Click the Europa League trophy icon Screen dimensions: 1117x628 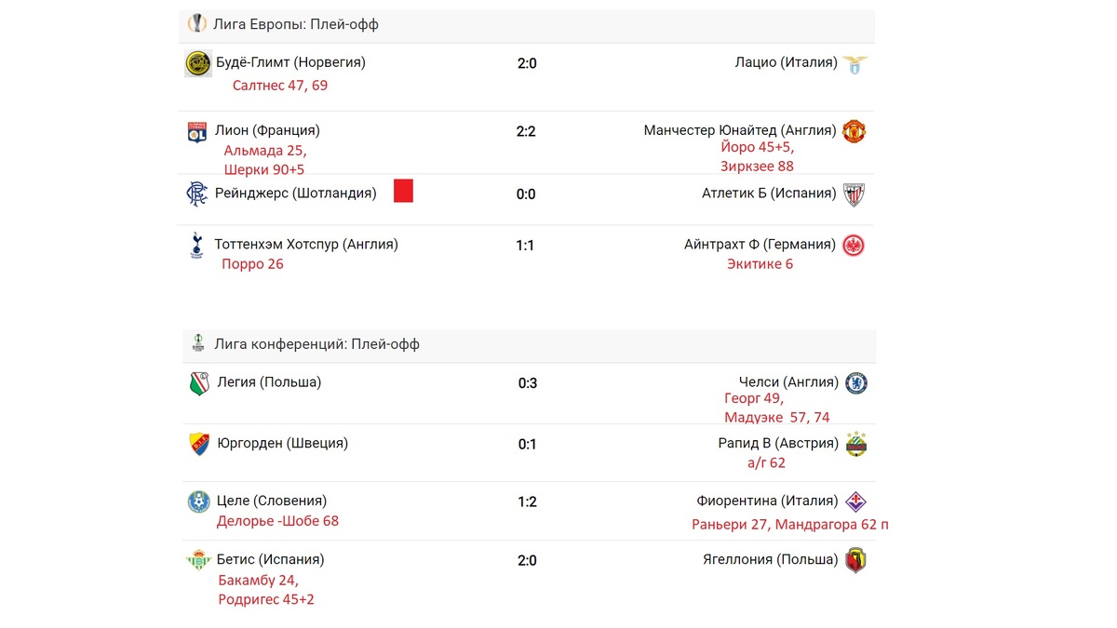[x=196, y=23]
